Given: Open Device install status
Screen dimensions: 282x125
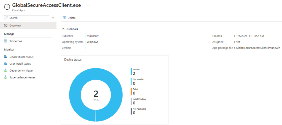Looking at the screenshot, I should (21, 57).
